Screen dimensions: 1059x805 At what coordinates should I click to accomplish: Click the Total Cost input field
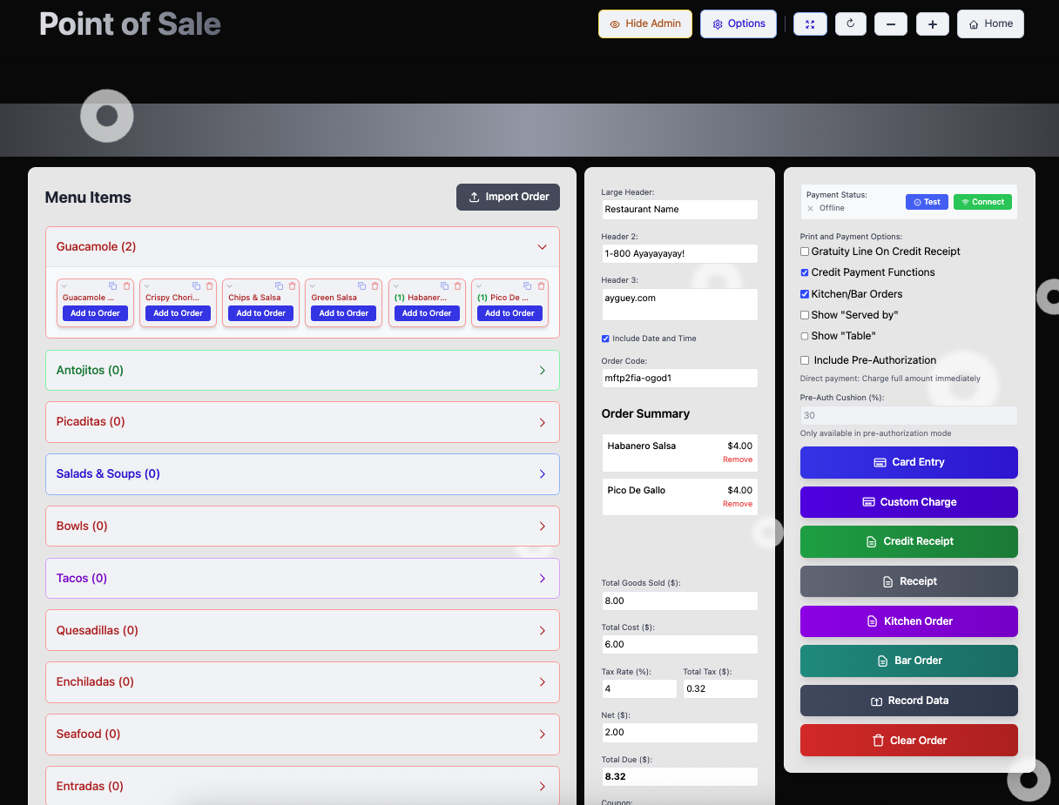(679, 644)
